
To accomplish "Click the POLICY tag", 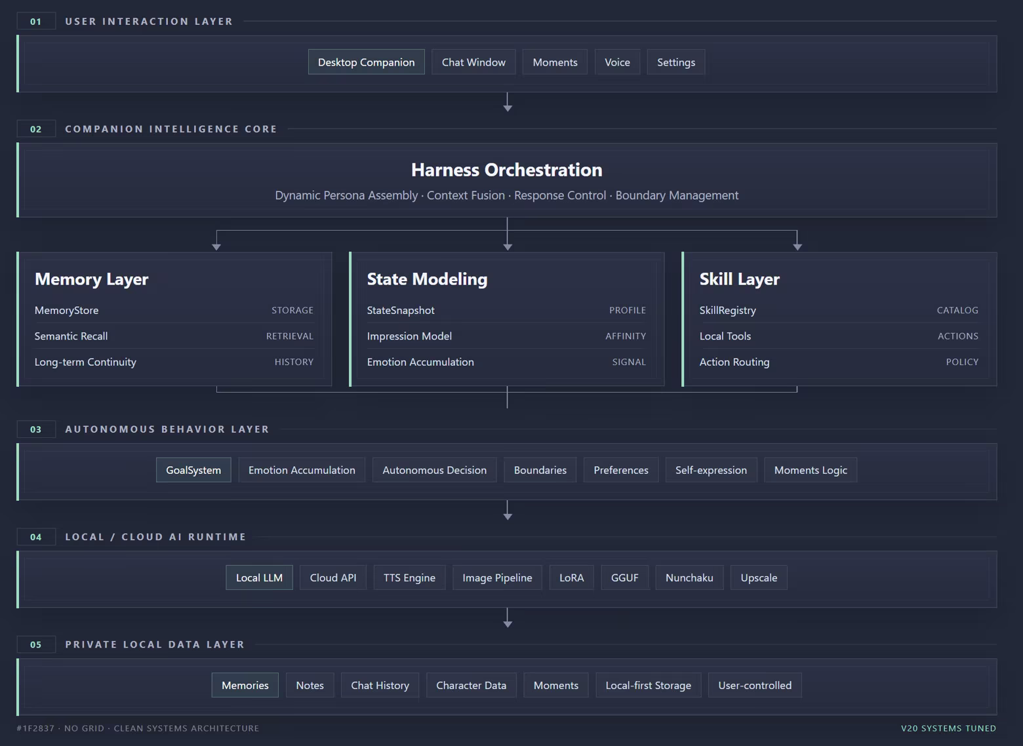I will pos(962,362).
